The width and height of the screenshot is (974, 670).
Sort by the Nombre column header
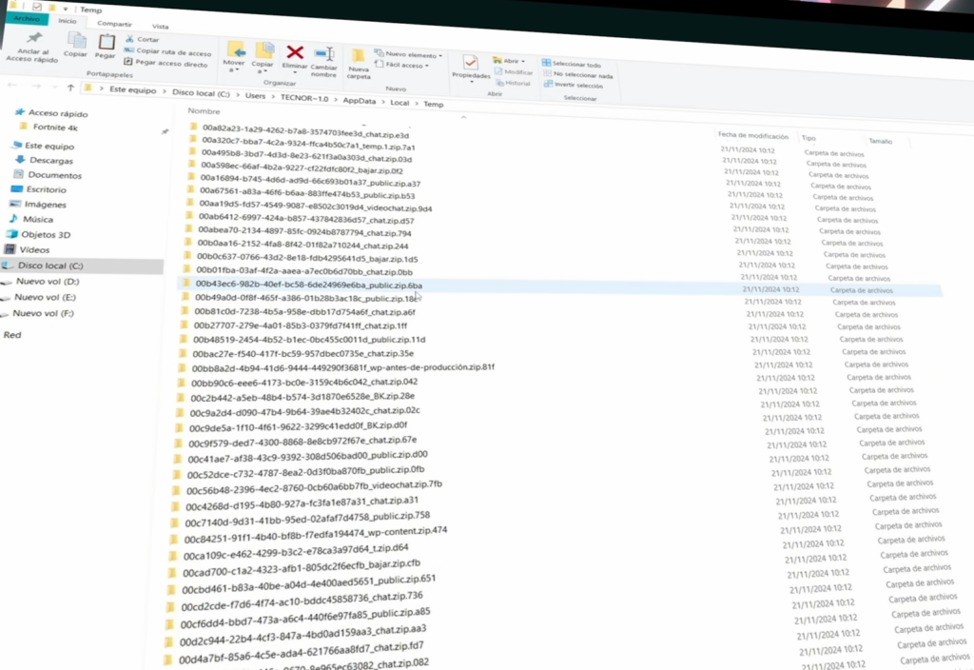pyautogui.click(x=205, y=111)
